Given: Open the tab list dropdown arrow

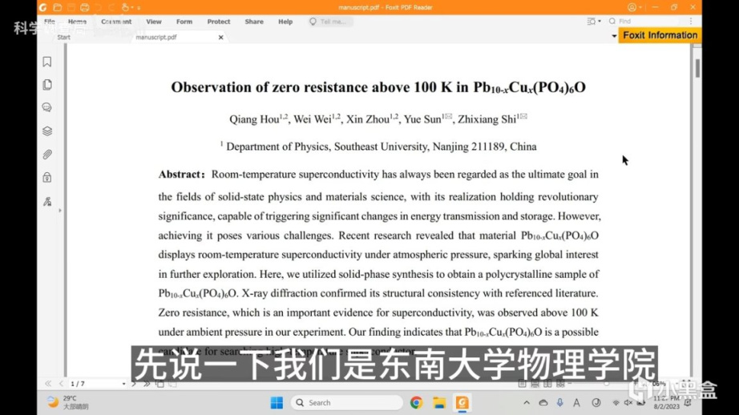Looking at the screenshot, I should pos(614,36).
